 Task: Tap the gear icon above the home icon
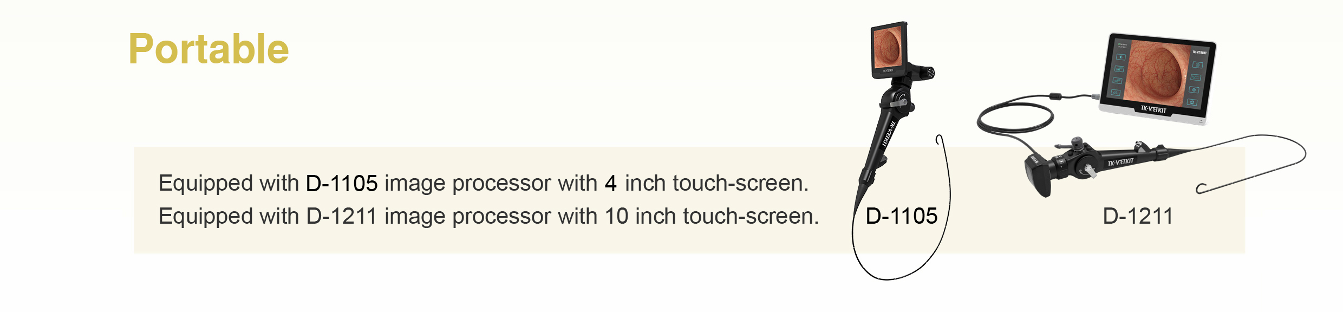[x=1194, y=89]
